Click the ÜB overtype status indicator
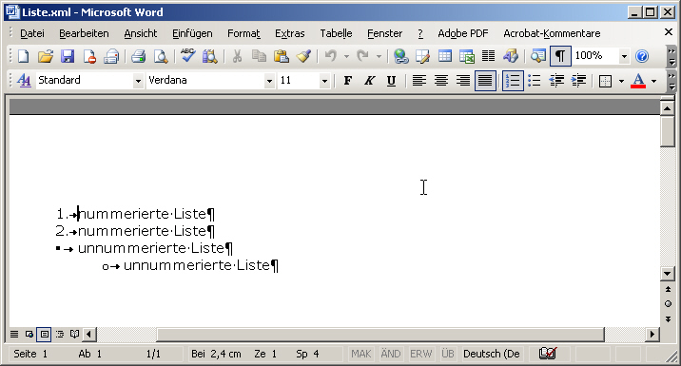The width and height of the screenshot is (681, 366). point(448,354)
